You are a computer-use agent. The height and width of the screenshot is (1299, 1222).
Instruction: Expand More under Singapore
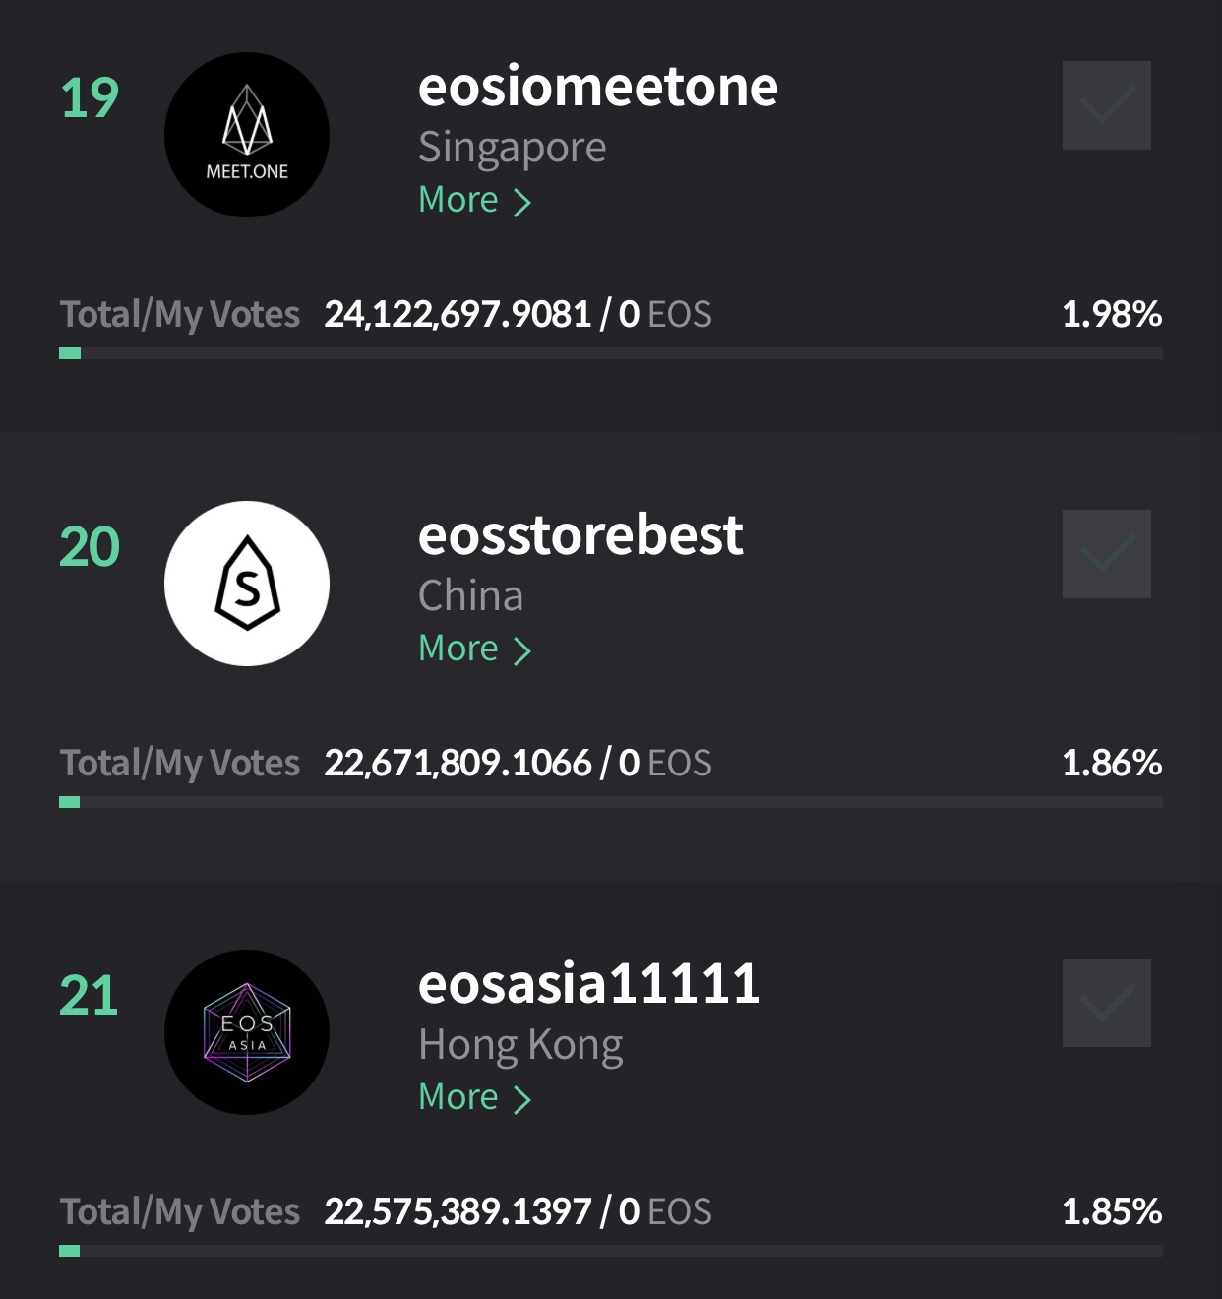(475, 200)
